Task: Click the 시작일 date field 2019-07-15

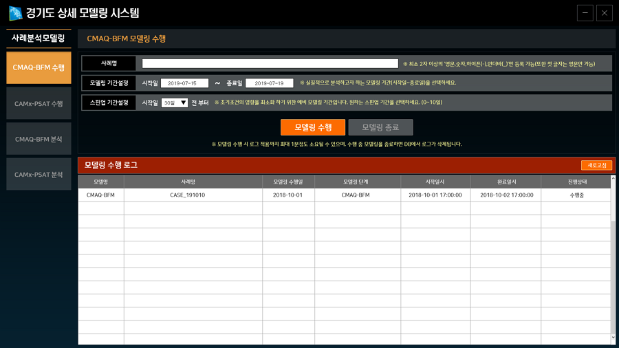Action: click(184, 83)
